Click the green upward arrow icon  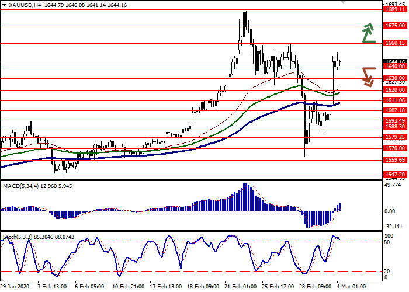[368, 33]
